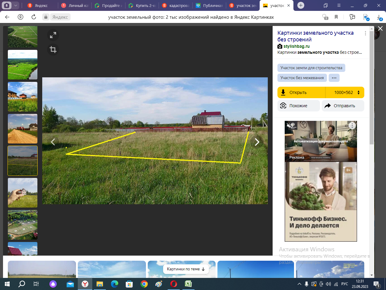Switch to the Яндекс tab
Image resolution: width=386 pixels, height=290 pixels.
[x=41, y=5]
